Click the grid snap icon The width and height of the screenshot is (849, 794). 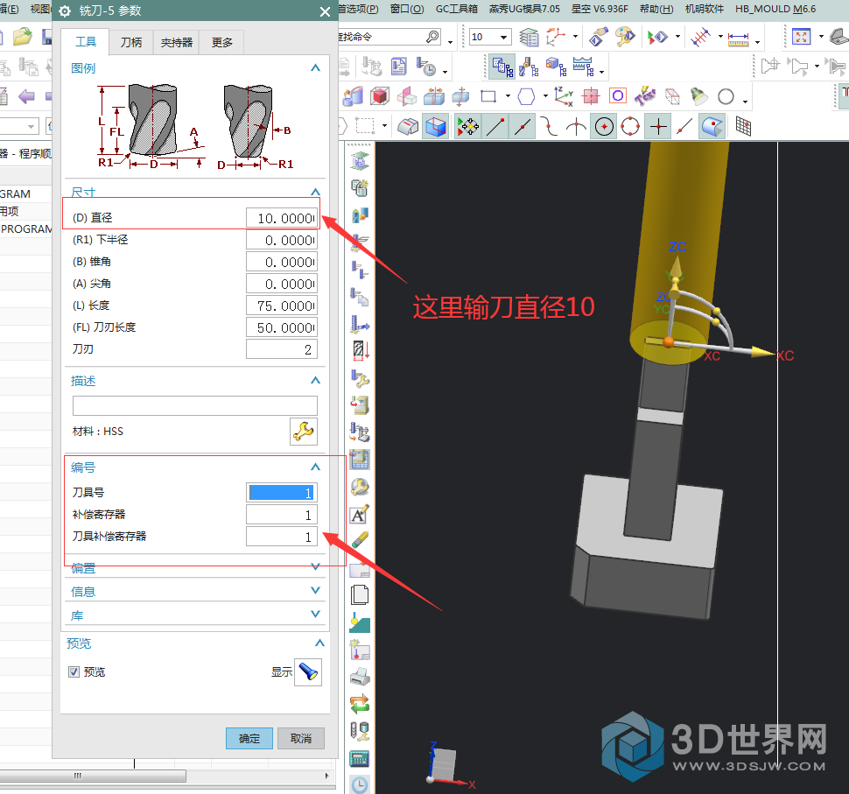pyautogui.click(x=743, y=127)
